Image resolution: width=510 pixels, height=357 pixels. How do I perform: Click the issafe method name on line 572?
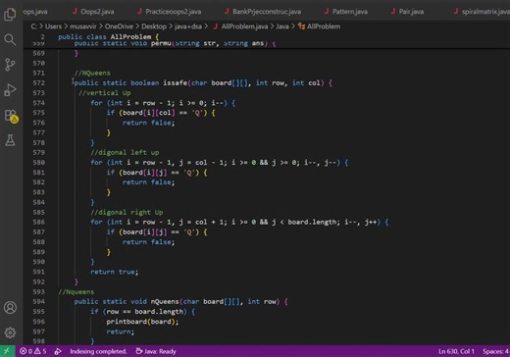coord(176,83)
